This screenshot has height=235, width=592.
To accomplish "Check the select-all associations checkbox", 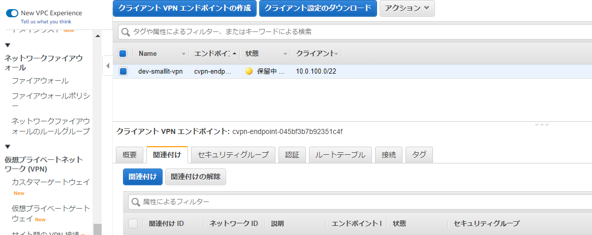I will [133, 224].
